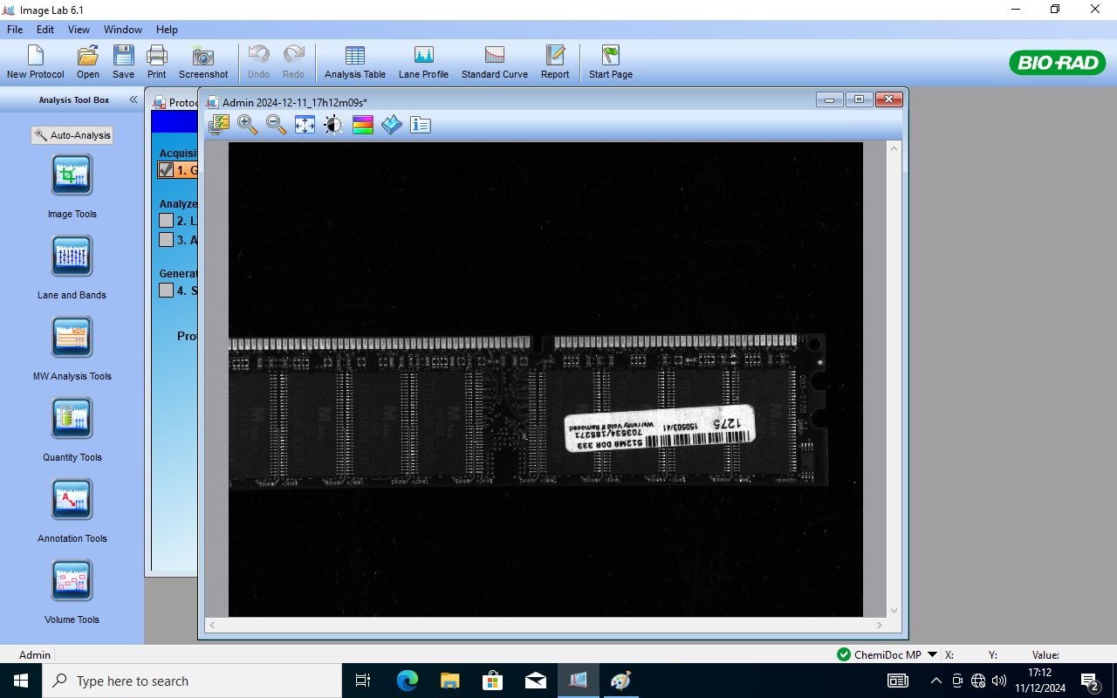Open display options checklist icon in image window
Screen dimensions: 1117x698
point(219,125)
